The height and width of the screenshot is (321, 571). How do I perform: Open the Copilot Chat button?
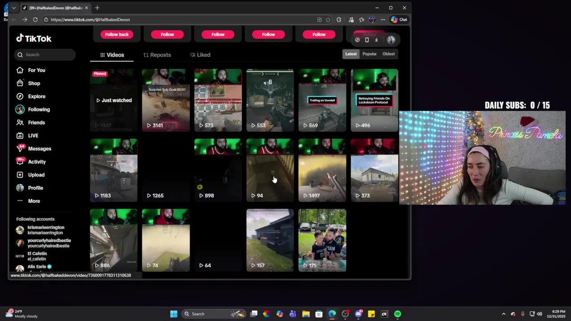click(x=399, y=20)
